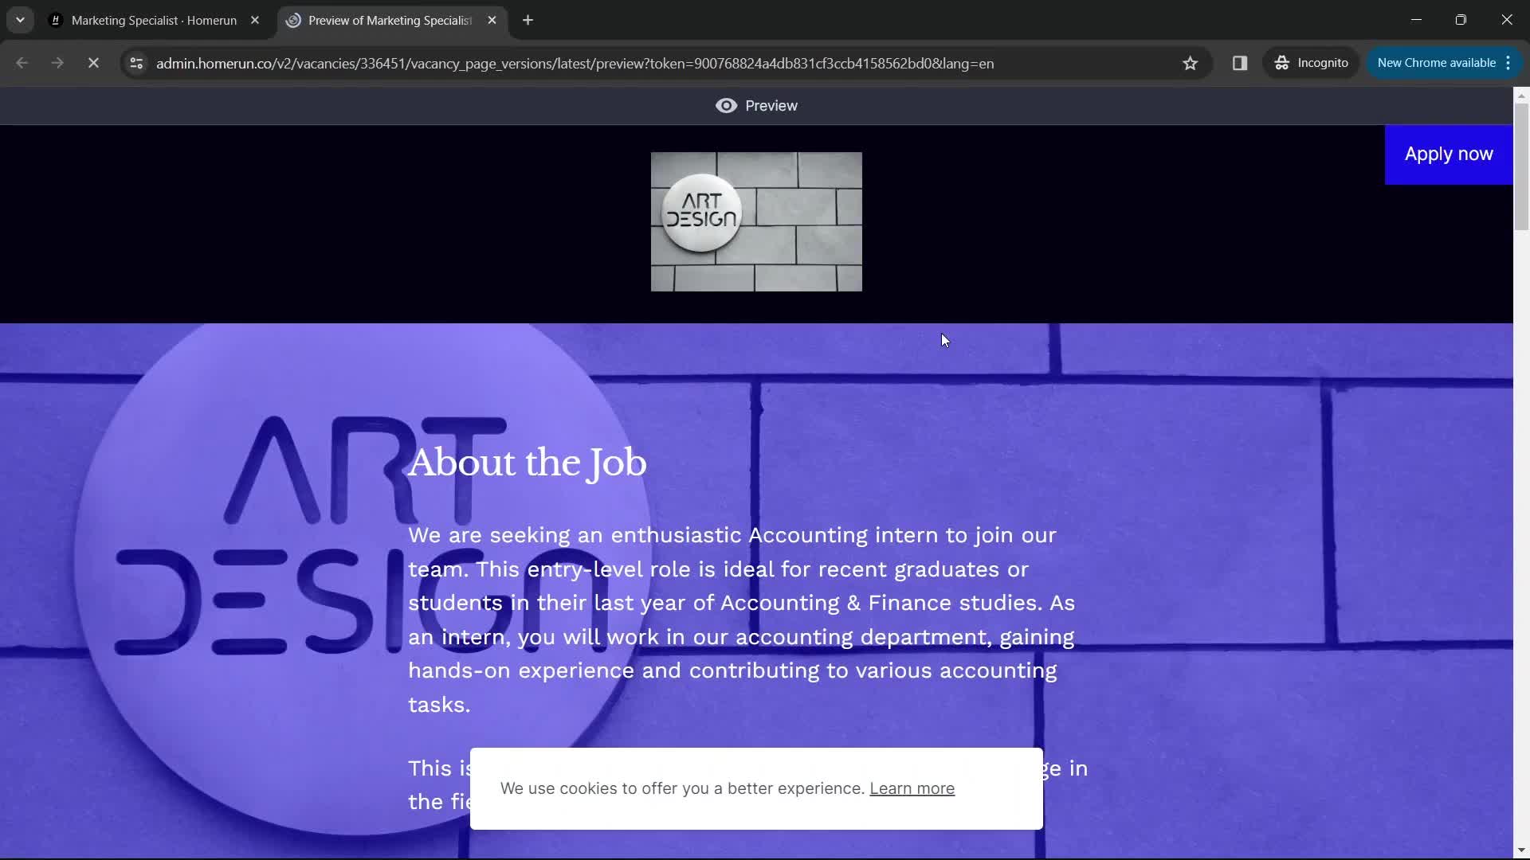
Task: Click the Art Design company logo thumbnail
Action: click(x=755, y=221)
